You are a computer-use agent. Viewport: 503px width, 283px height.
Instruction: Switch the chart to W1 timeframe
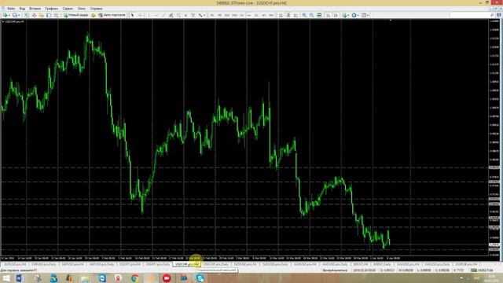[x=264, y=15]
